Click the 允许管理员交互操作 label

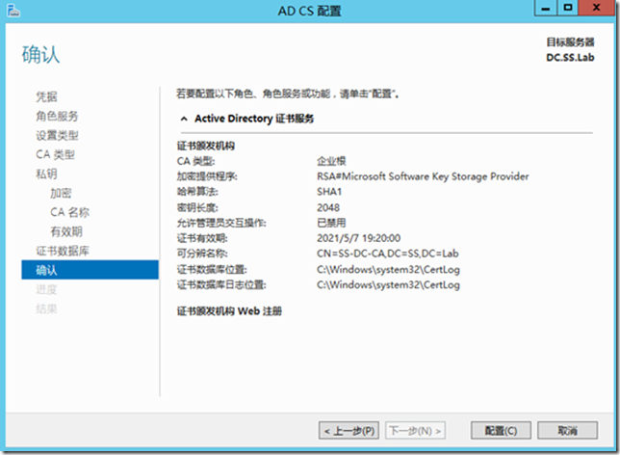pos(221,223)
